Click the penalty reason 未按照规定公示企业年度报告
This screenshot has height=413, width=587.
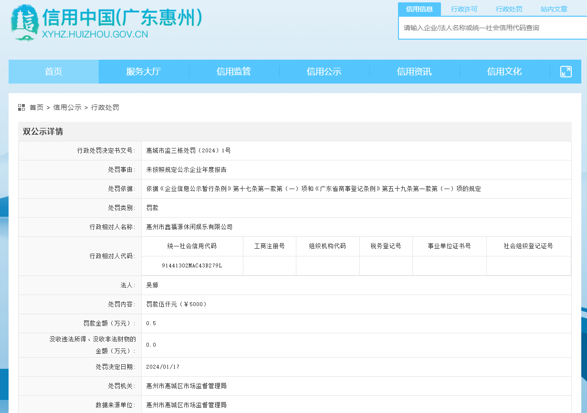(x=186, y=169)
